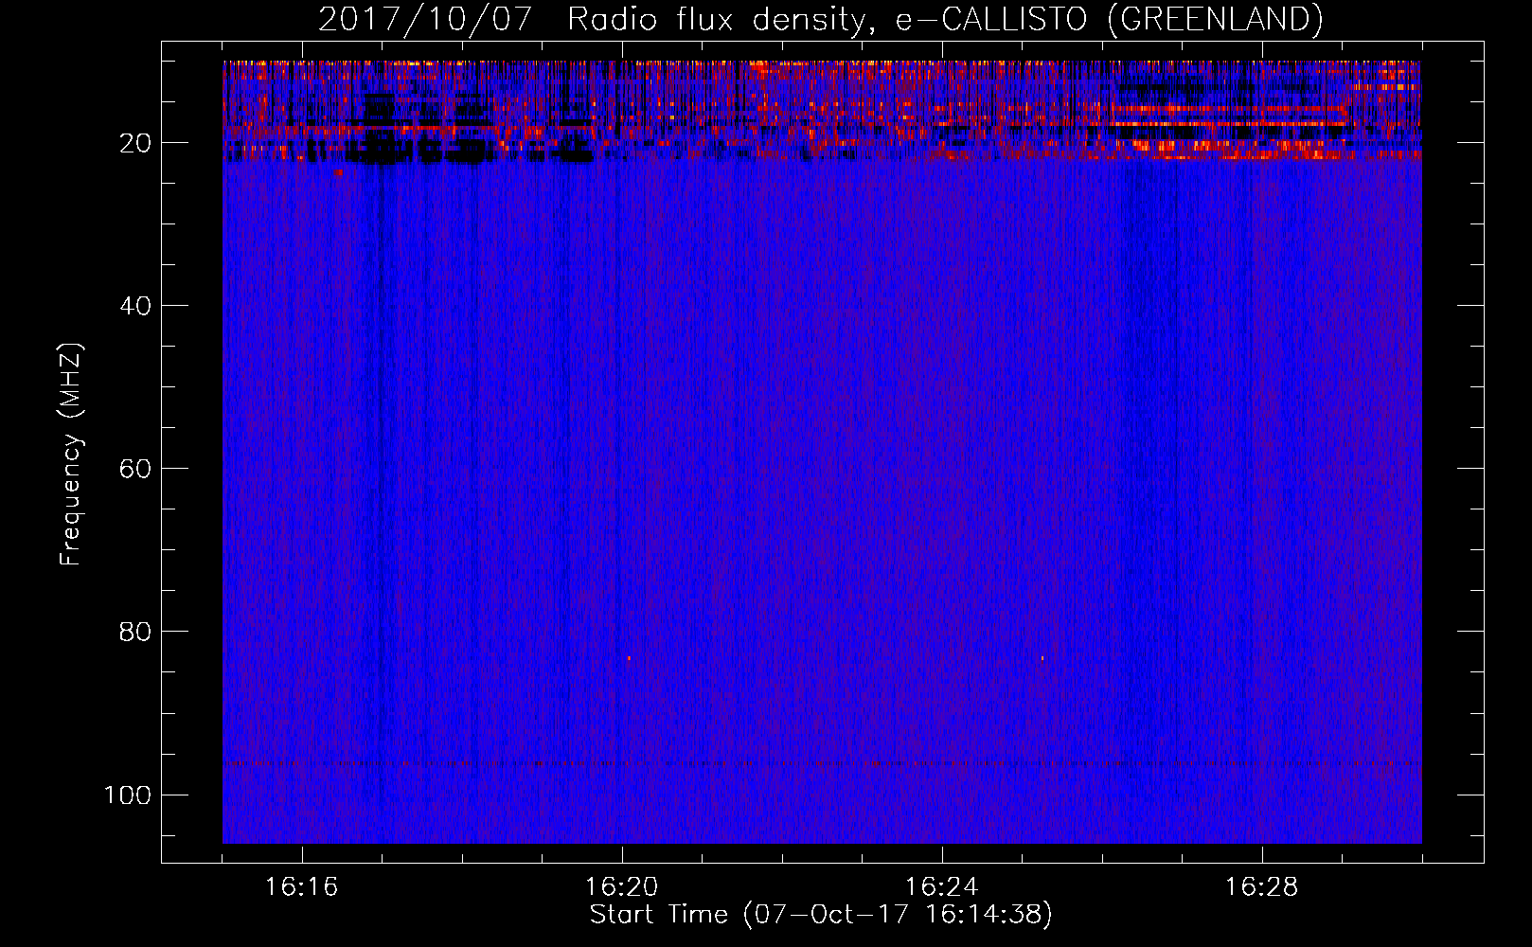Click the 16:16 time tick label
The width and height of the screenshot is (1532, 947).
coord(301,887)
